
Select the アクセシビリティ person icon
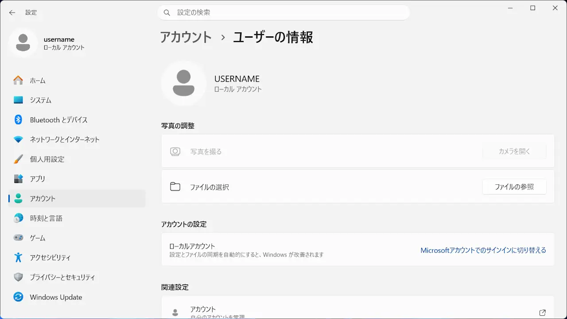point(18,257)
